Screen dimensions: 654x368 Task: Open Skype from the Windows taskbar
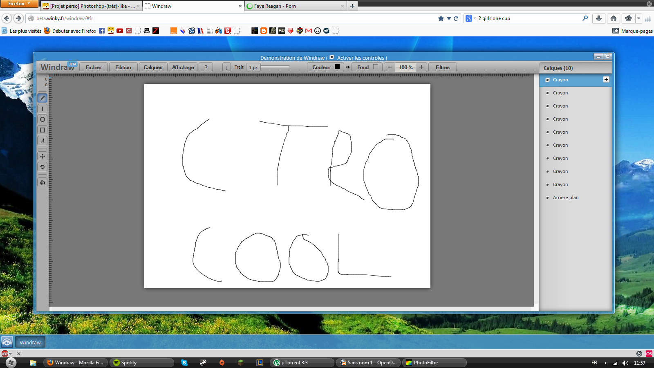click(x=184, y=363)
